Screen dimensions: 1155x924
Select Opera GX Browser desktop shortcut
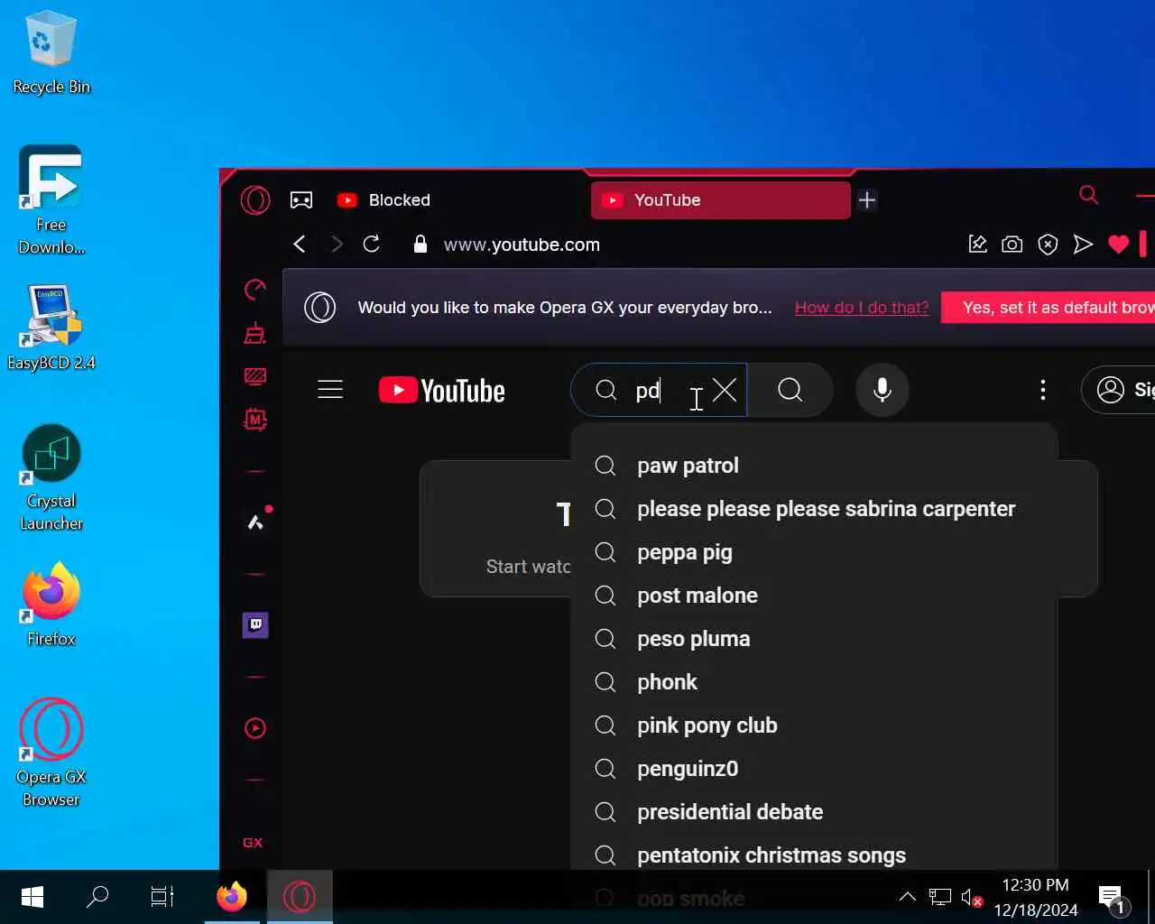pyautogui.click(x=51, y=753)
